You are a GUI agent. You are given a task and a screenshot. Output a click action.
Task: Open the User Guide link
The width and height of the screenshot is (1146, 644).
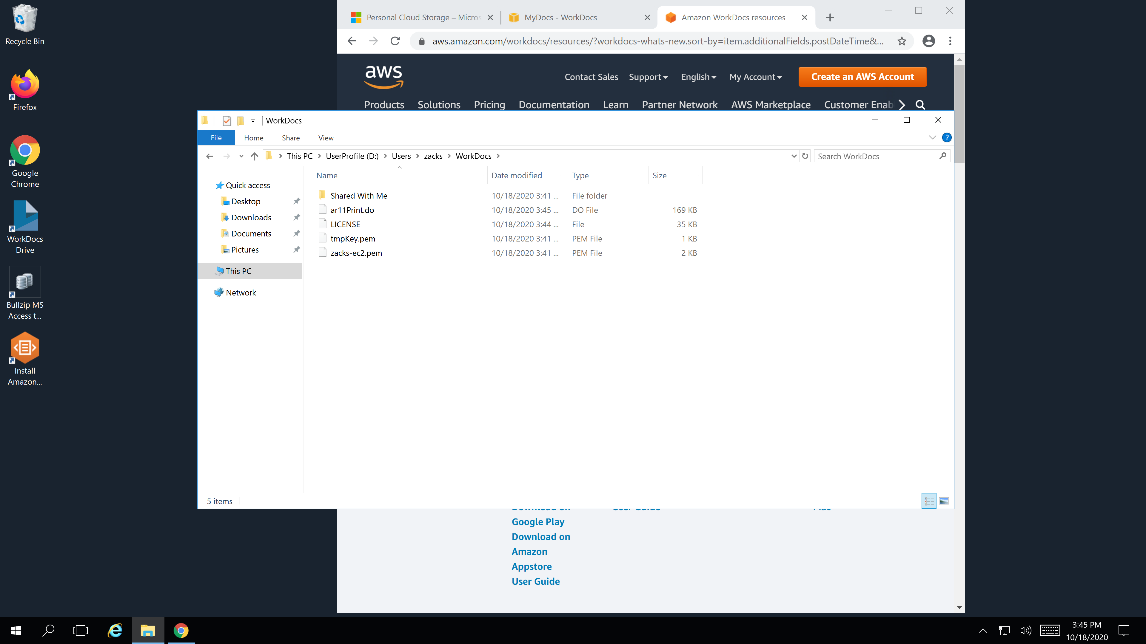535,581
